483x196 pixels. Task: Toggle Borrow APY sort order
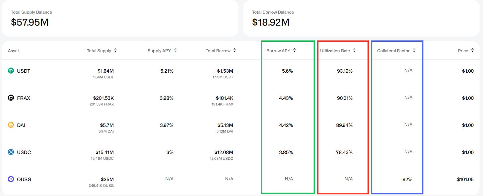pyautogui.click(x=295, y=51)
